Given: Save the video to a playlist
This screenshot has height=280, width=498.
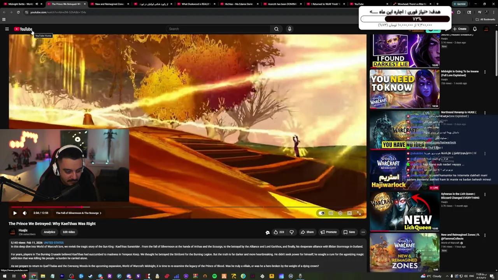Looking at the screenshot, I should tap(349, 232).
